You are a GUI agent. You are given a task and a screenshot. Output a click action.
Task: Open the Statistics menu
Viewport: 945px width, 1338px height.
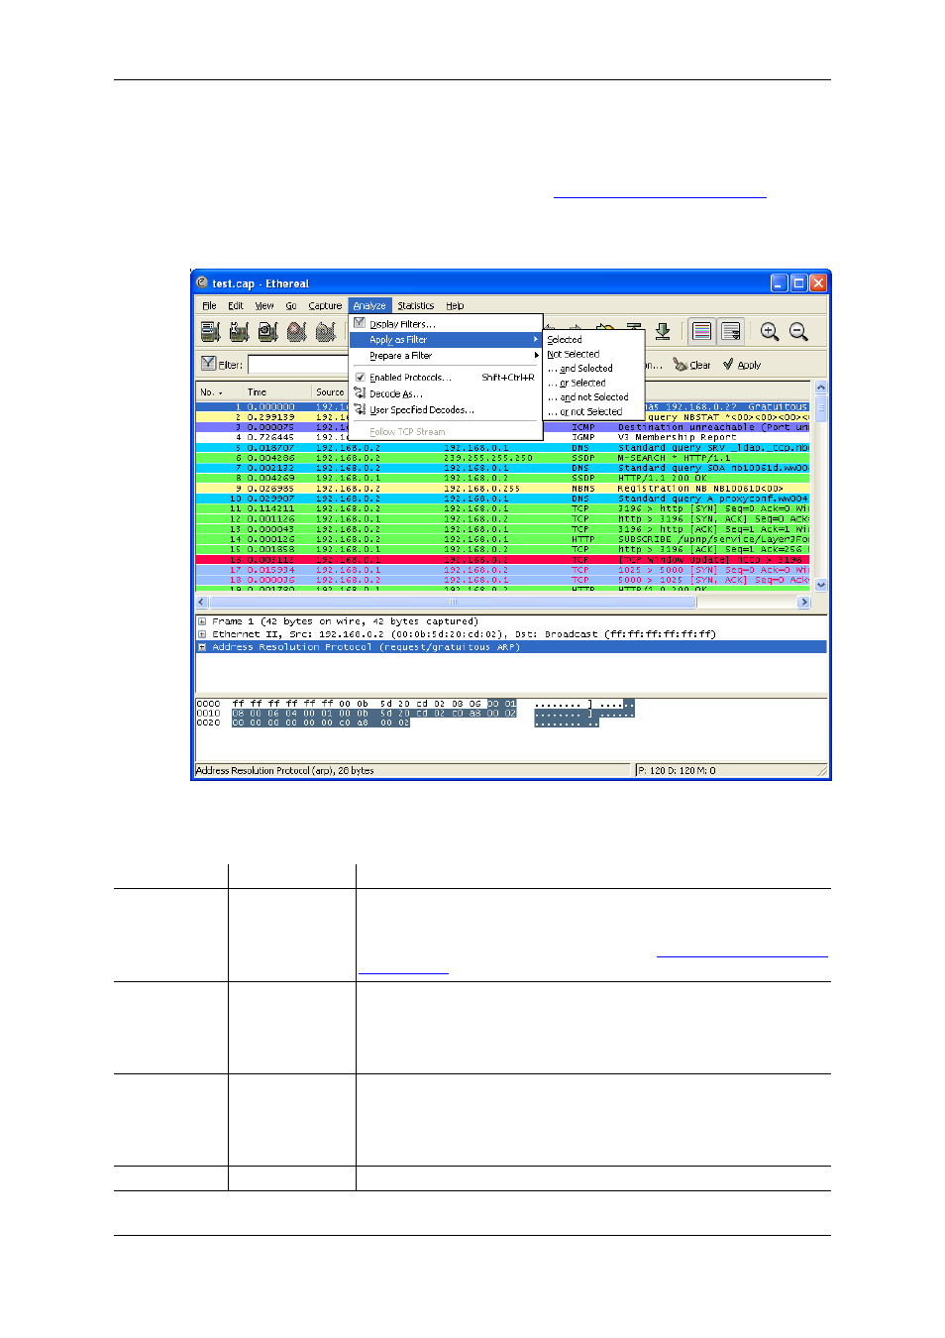416,305
